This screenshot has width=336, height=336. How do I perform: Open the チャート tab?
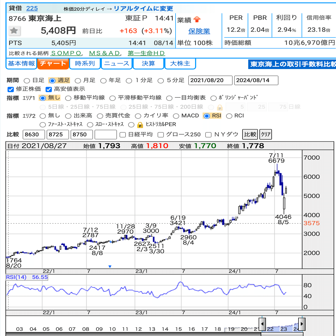click(x=53, y=64)
